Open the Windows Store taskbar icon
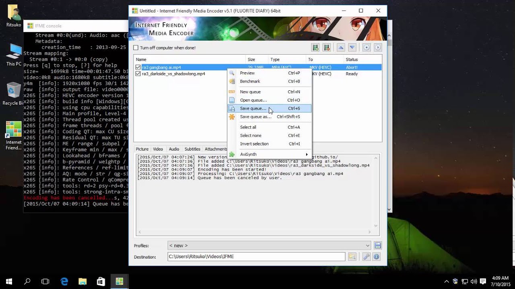Viewport: 515px width, 289px height. (x=101, y=281)
